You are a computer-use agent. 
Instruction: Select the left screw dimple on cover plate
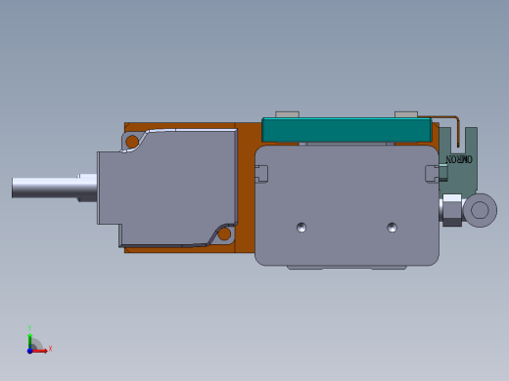(x=301, y=228)
